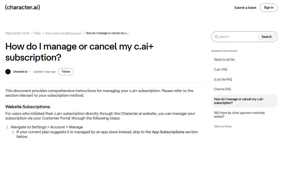This screenshot has height=177, width=283.
Task: Click the character.ai author name
Action: [20, 72]
